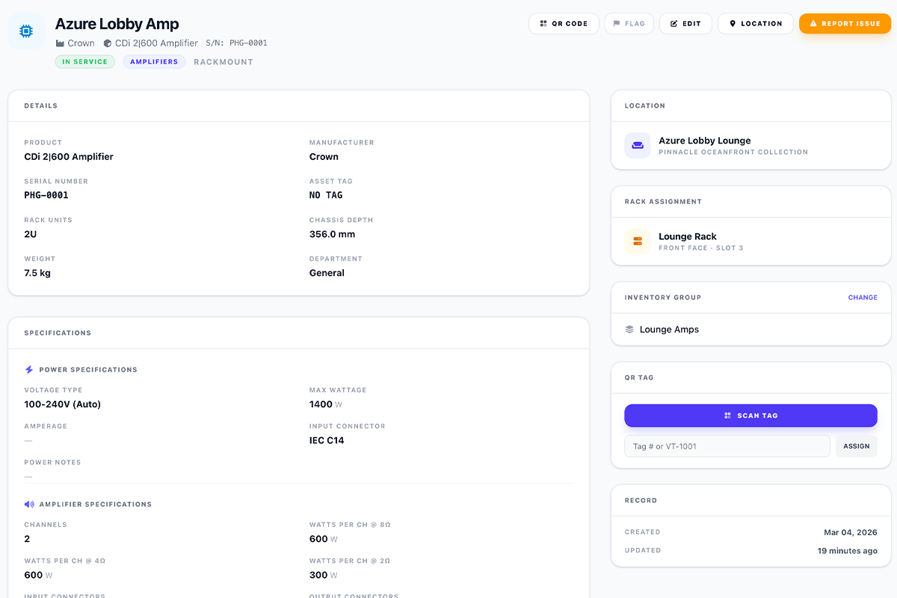The height and width of the screenshot is (598, 897).
Task: Click Change to modify the inventory group
Action: (862, 297)
